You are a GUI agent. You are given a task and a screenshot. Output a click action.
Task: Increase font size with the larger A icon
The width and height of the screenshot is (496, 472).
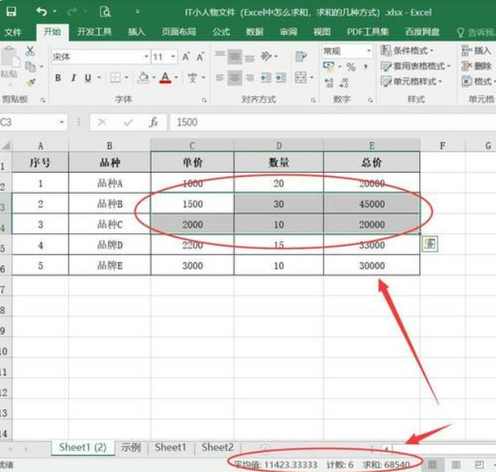(x=186, y=57)
